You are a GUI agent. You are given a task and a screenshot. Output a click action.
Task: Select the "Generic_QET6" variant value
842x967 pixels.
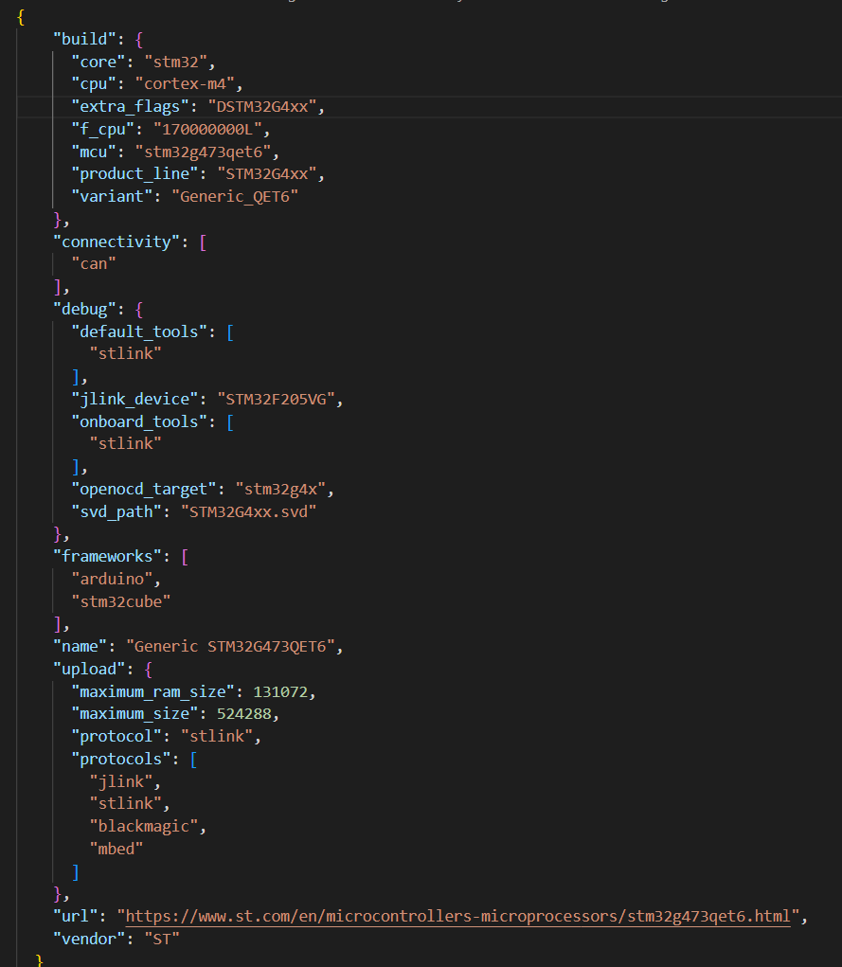[x=234, y=197]
